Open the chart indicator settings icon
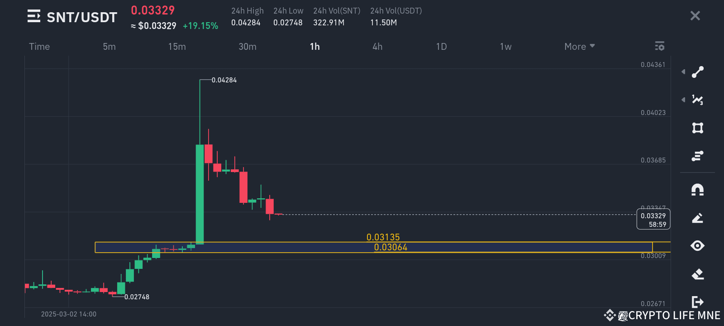This screenshot has height=326, width=724. coord(660,46)
